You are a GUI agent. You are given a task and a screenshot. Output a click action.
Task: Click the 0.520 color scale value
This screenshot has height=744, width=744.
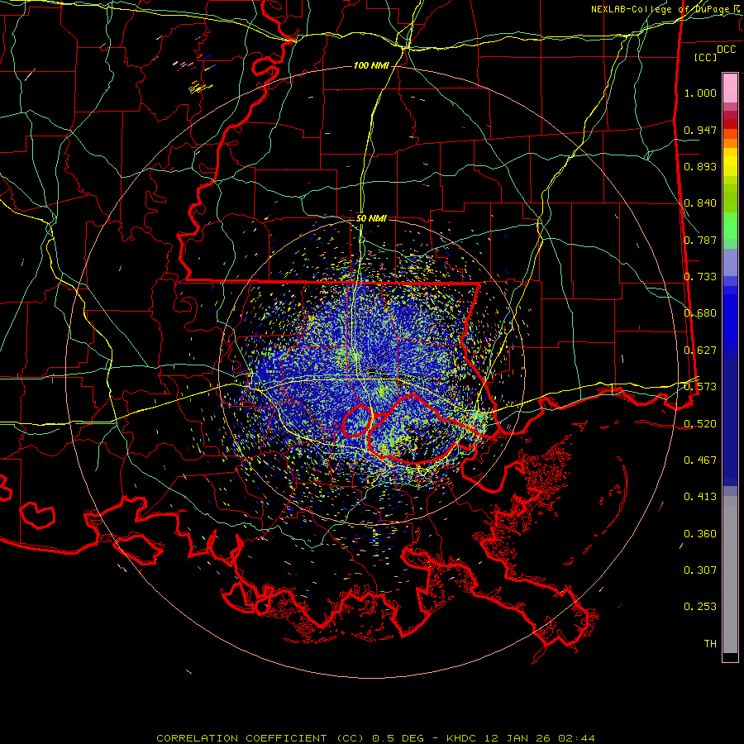pyautogui.click(x=700, y=424)
